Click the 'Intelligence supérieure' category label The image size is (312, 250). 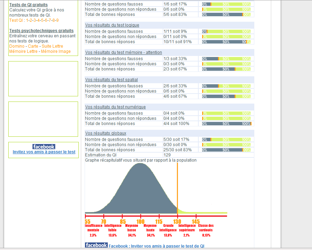[x=187, y=228]
